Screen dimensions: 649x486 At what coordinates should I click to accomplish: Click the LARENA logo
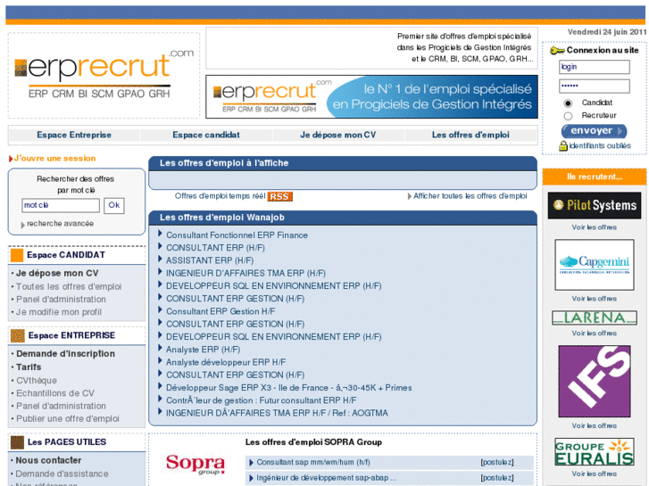595,317
